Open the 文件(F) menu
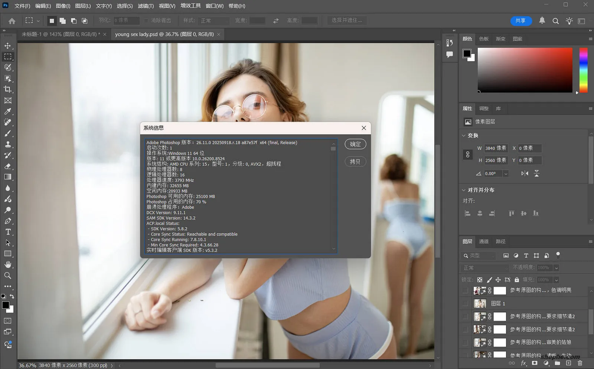 [x=22, y=6]
